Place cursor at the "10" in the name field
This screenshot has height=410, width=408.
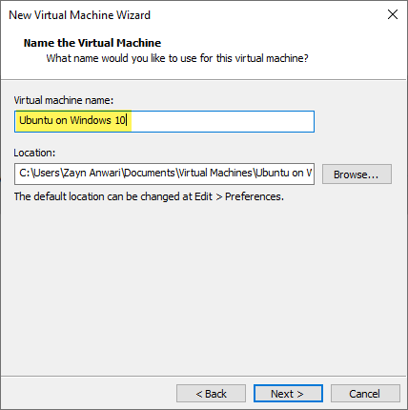click(120, 120)
